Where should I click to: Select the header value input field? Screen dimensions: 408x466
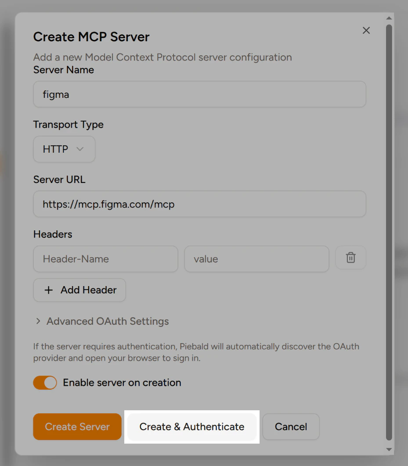(x=256, y=259)
